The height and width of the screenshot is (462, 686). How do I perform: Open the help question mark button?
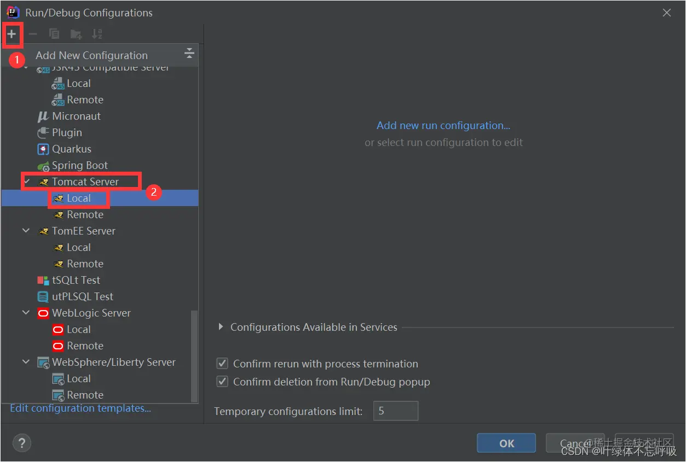[22, 443]
